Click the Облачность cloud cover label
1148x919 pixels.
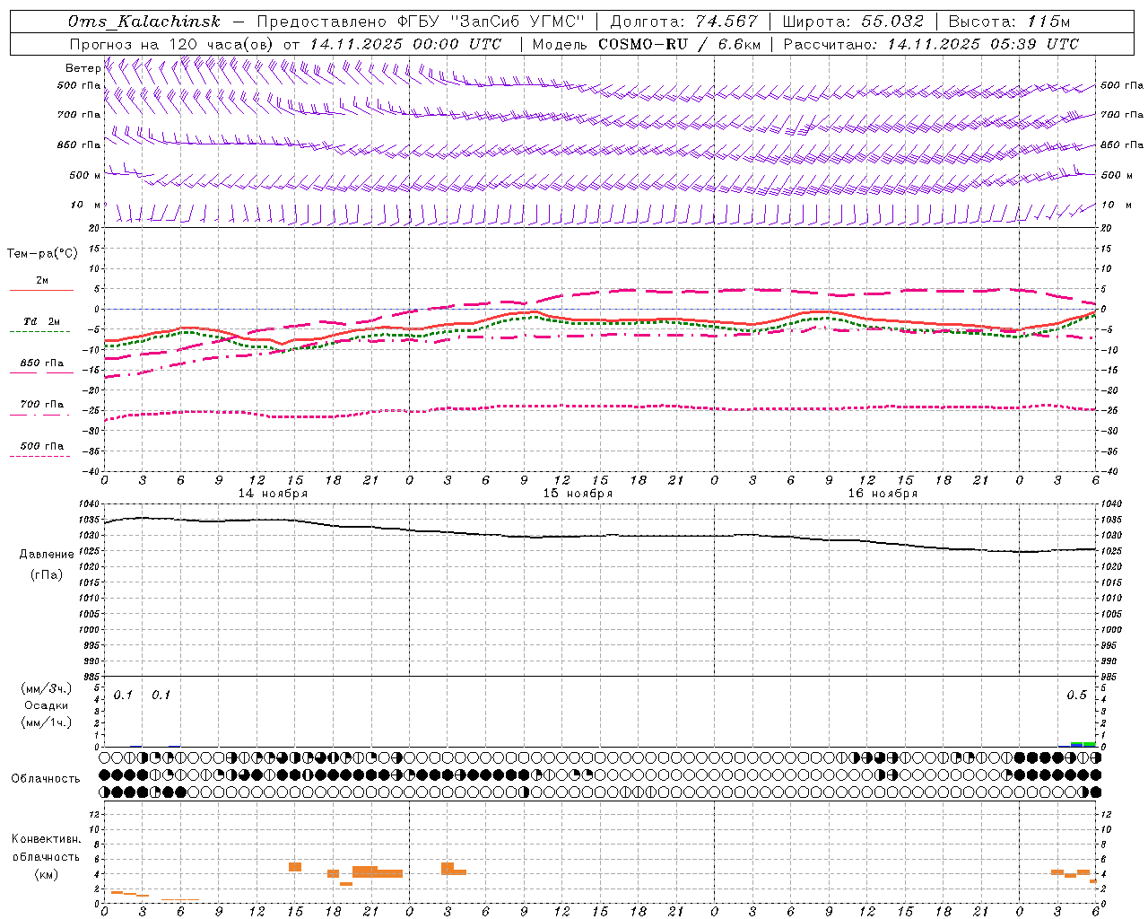46,779
